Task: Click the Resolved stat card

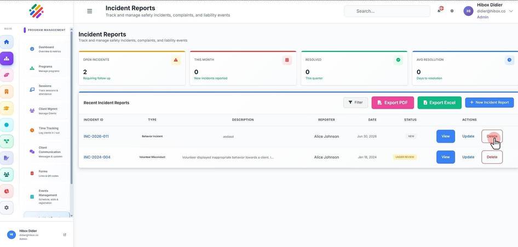Action: [x=354, y=68]
